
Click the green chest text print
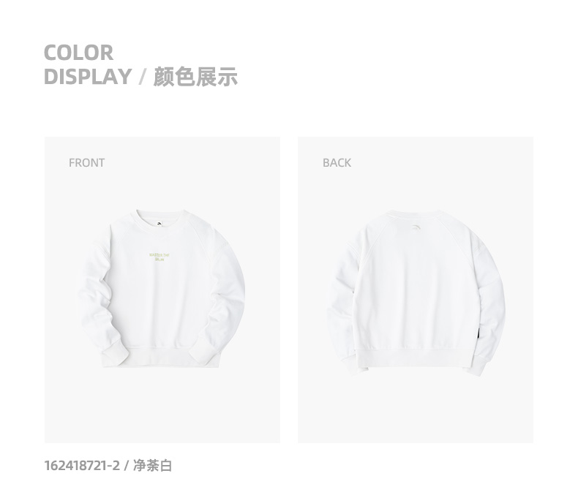pos(159,257)
